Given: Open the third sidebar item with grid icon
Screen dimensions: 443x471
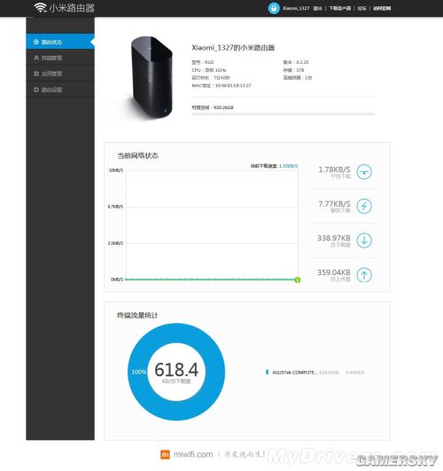Looking at the screenshot, I should tap(60, 74).
